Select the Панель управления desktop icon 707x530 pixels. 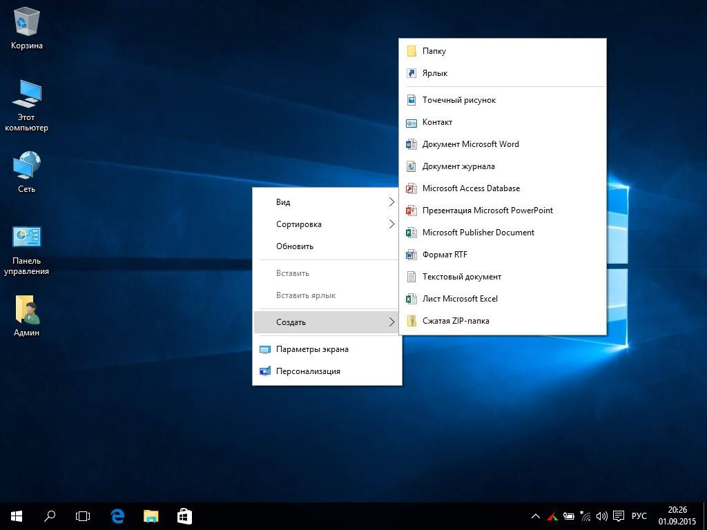[27, 250]
